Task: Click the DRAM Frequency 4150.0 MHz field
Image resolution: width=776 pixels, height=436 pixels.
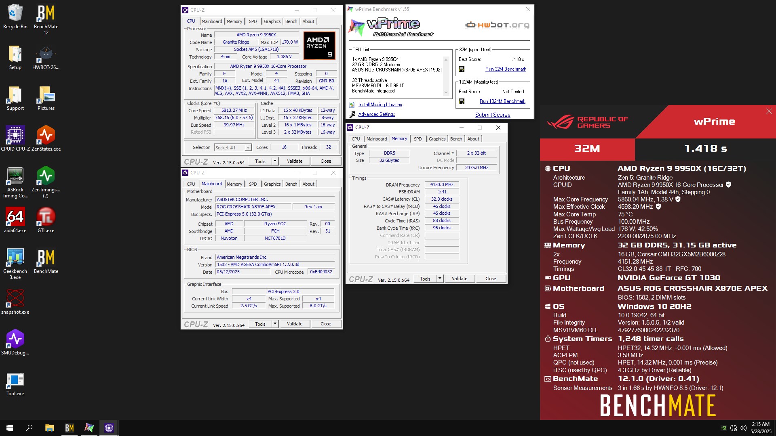Action: tap(442, 184)
